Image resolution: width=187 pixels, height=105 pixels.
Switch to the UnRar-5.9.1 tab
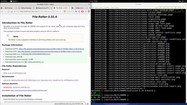(79, 8)
